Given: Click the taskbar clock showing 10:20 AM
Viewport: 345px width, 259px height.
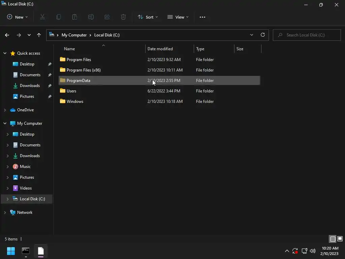Looking at the screenshot, I should tap(330, 251).
